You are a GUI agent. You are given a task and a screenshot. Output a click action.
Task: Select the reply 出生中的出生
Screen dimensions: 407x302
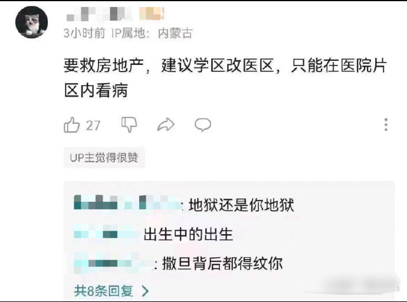click(188, 234)
